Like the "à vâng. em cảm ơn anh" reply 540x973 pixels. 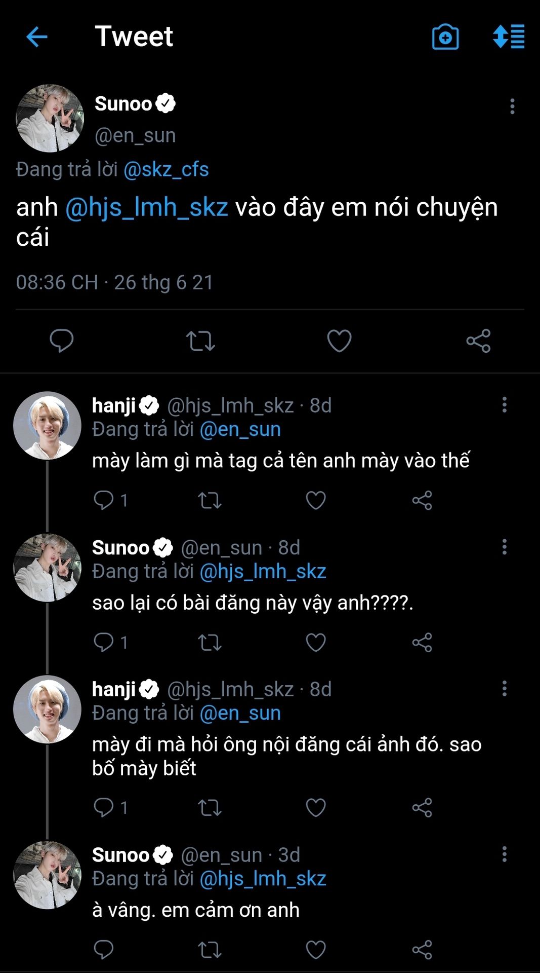tap(316, 950)
